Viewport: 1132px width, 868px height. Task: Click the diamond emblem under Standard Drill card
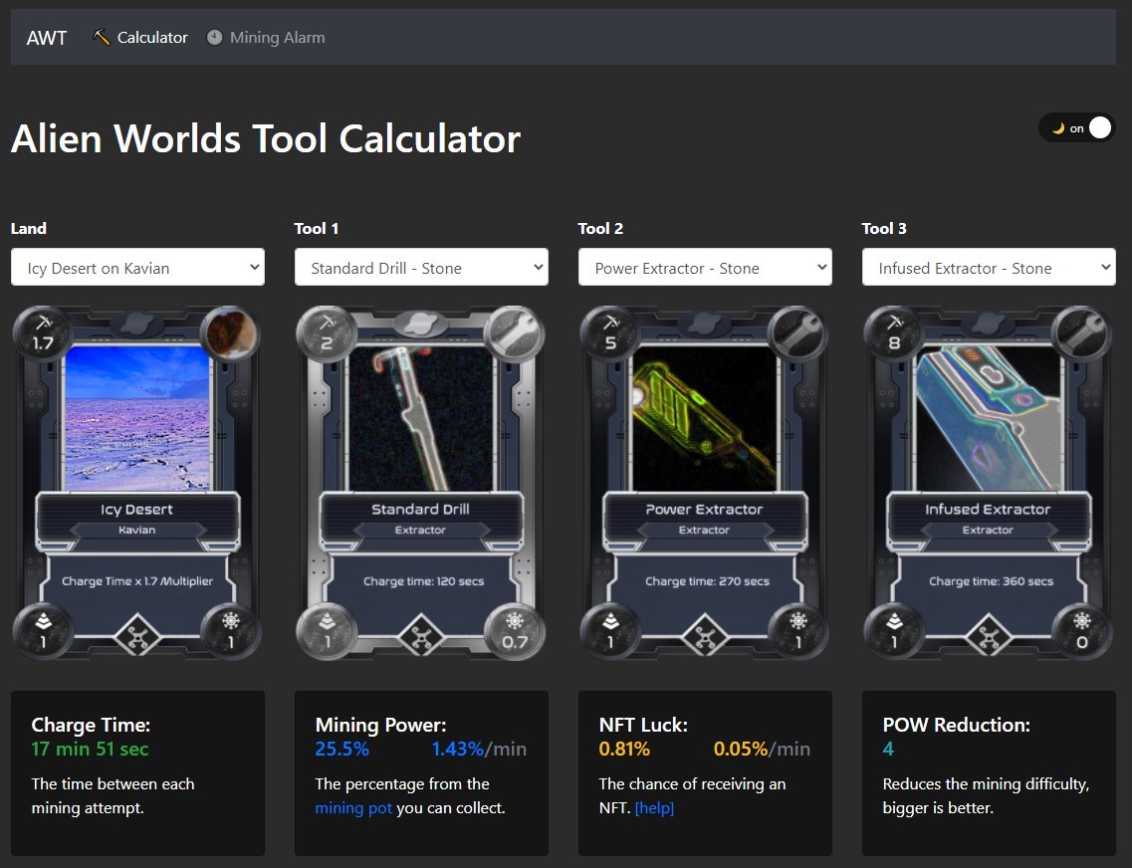421,636
